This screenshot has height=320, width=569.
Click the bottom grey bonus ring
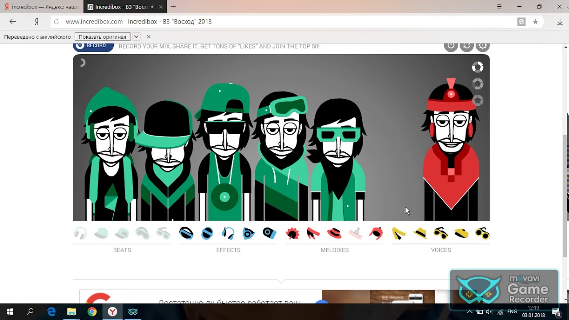pos(477,100)
